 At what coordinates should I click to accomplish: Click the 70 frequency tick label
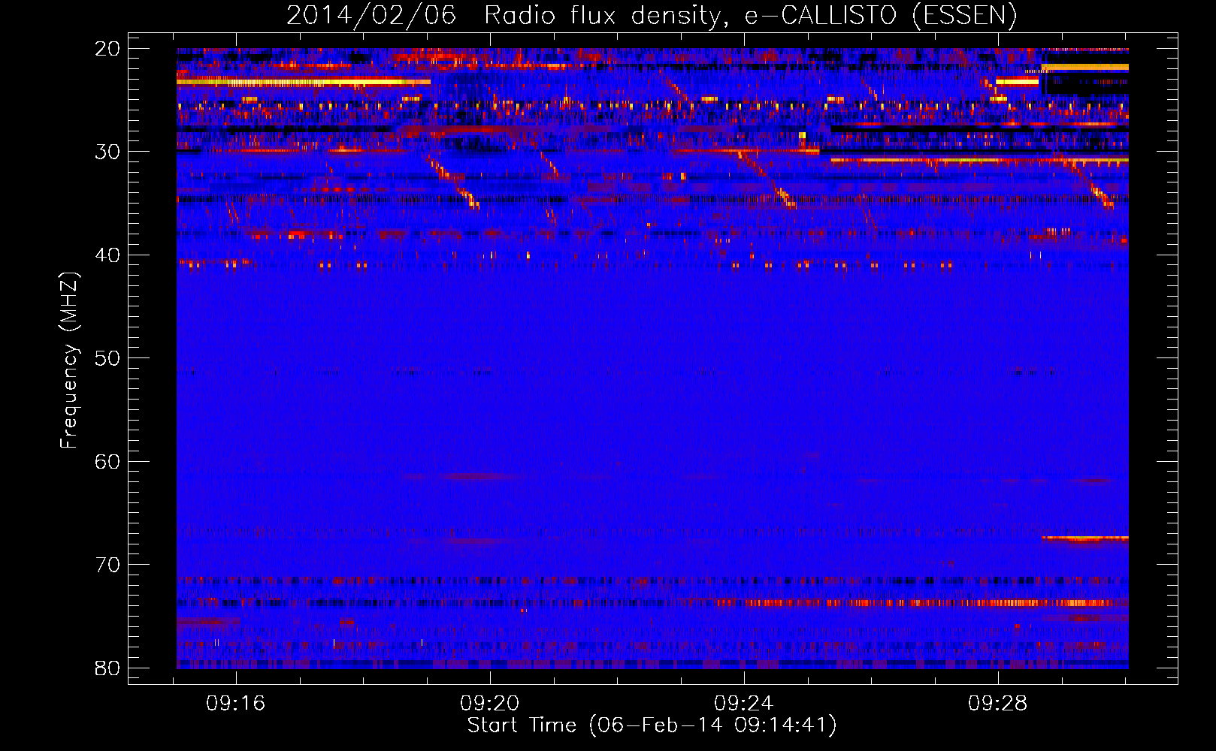(x=107, y=565)
